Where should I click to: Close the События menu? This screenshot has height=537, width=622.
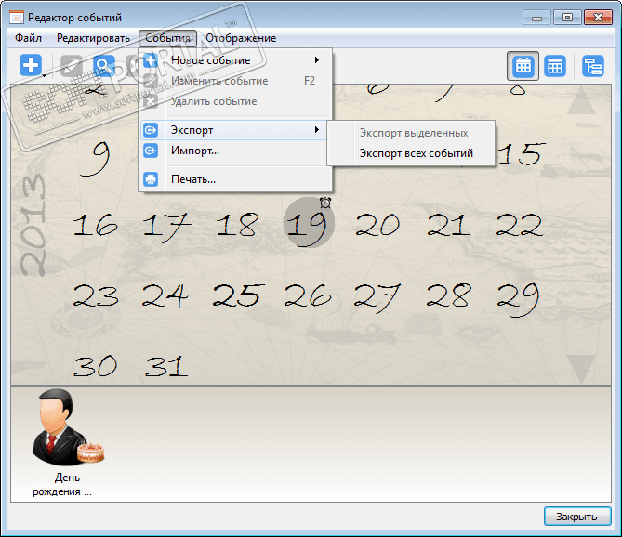[167, 38]
